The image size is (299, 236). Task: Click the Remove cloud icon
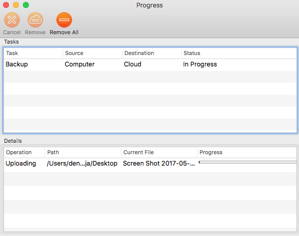pos(35,20)
